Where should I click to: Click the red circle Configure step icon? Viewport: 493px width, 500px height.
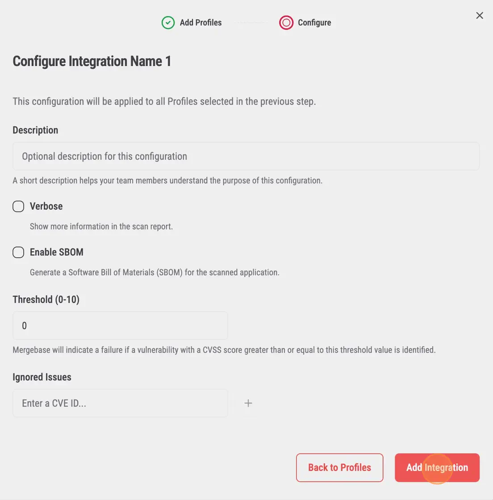286,23
